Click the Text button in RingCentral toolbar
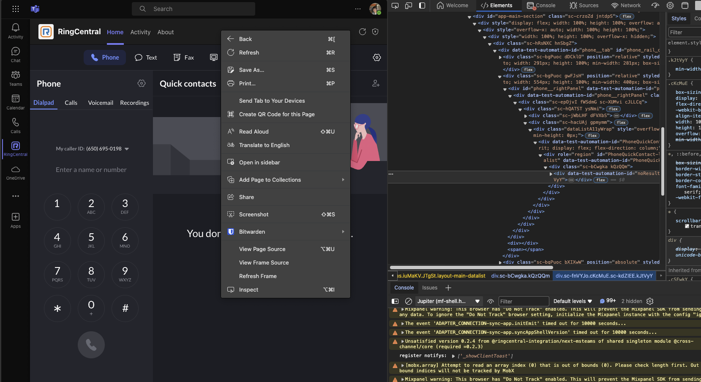The height and width of the screenshot is (382, 701). [x=146, y=57]
